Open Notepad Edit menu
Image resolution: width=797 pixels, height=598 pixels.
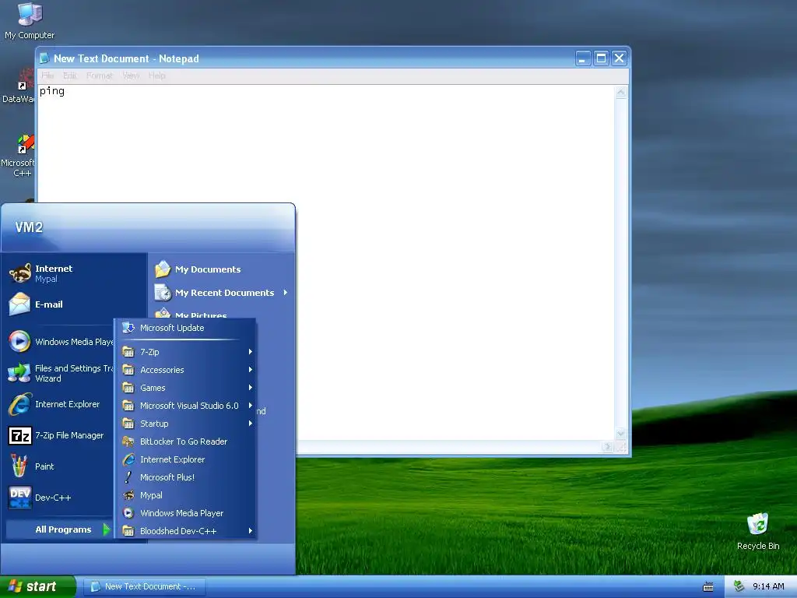click(69, 76)
